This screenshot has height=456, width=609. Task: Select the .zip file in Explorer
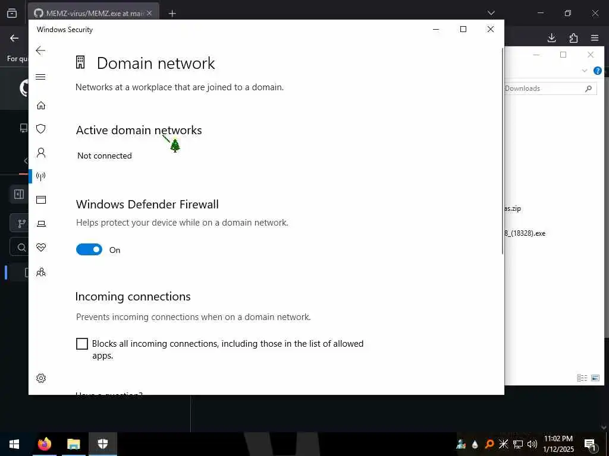pyautogui.click(x=513, y=208)
